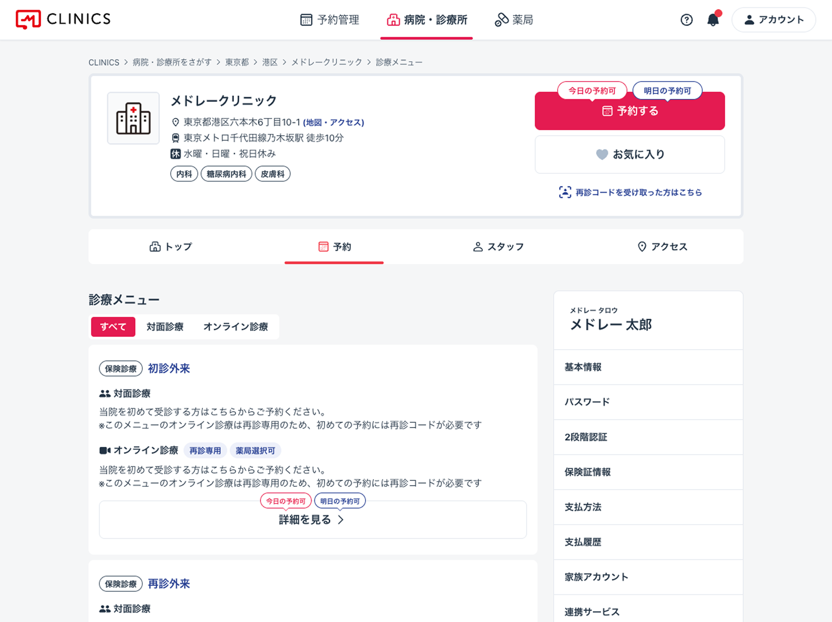Open notifications bell icon

coord(713,19)
